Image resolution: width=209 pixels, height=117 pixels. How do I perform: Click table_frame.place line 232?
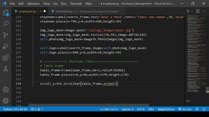[84, 75]
